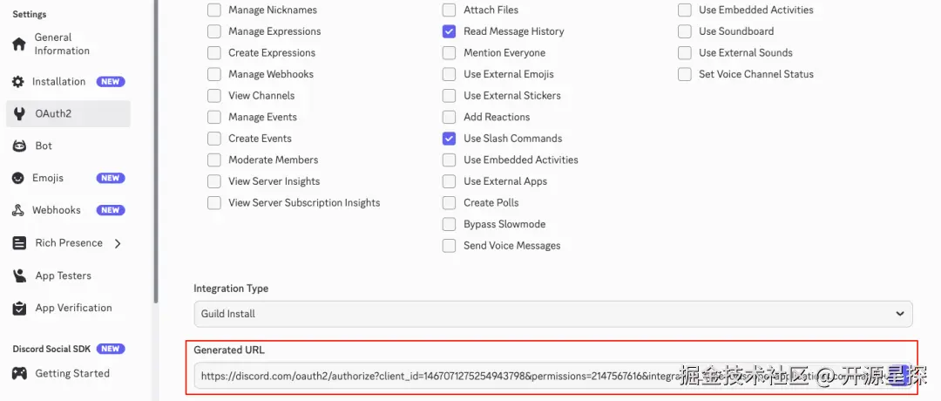Check the Moderate Members permission

click(214, 160)
